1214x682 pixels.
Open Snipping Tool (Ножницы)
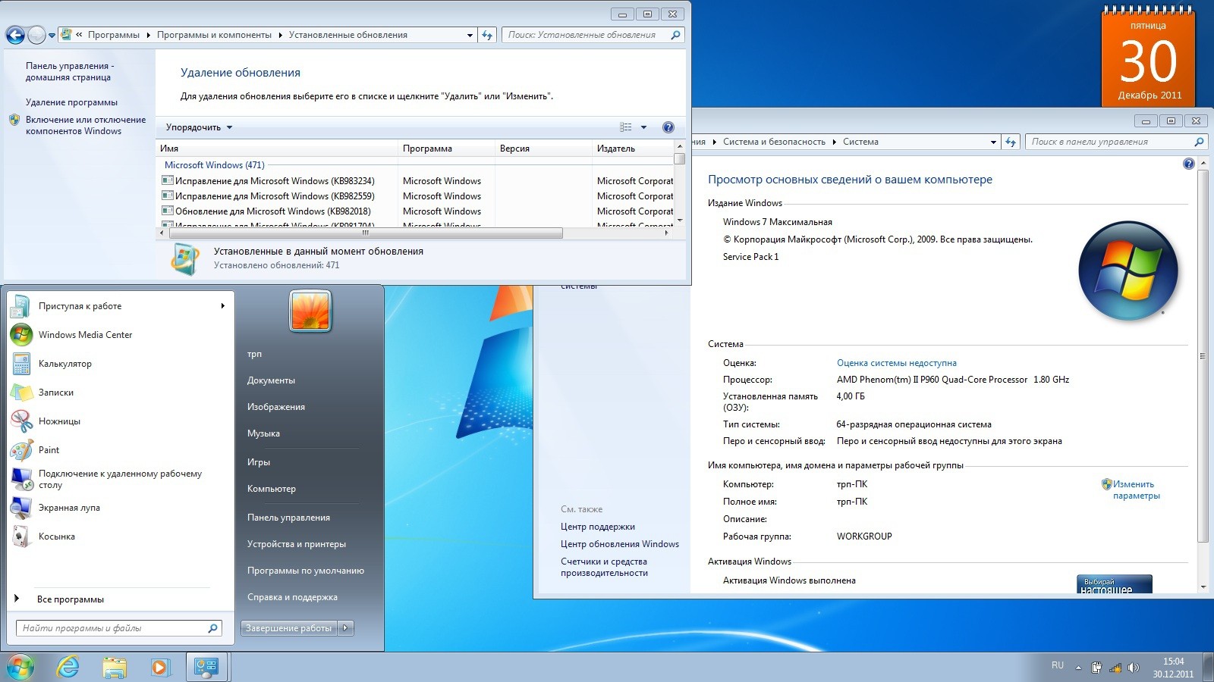pos(59,421)
